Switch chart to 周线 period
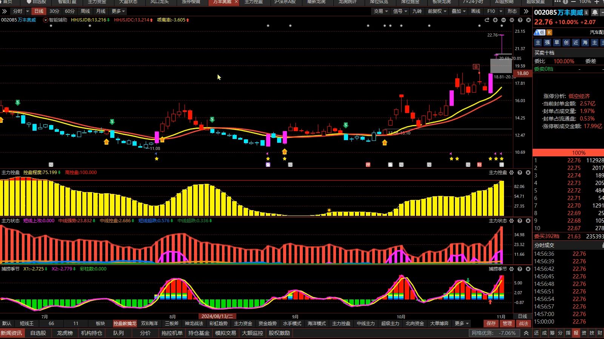This screenshot has width=604, height=339. pos(85,11)
